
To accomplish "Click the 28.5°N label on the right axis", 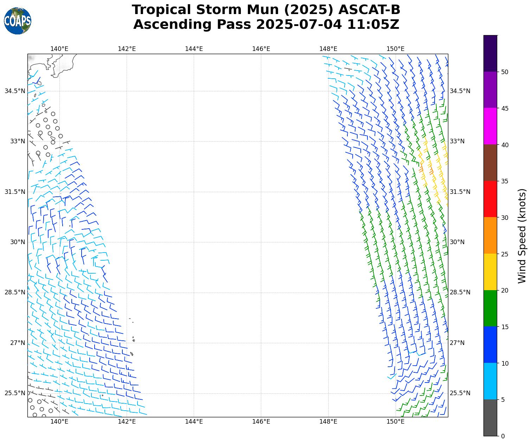I will (x=460, y=292).
